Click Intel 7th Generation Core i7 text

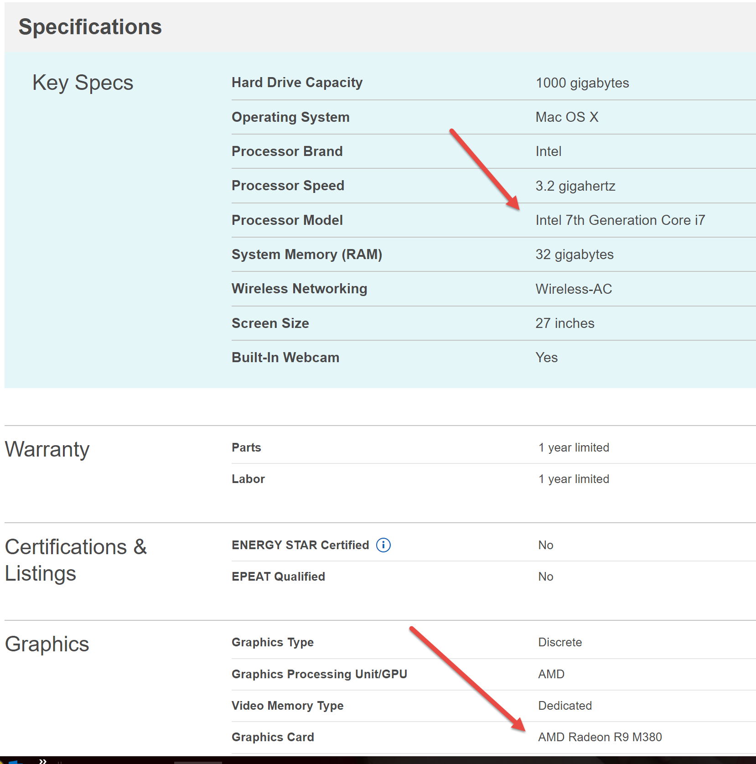tap(620, 220)
